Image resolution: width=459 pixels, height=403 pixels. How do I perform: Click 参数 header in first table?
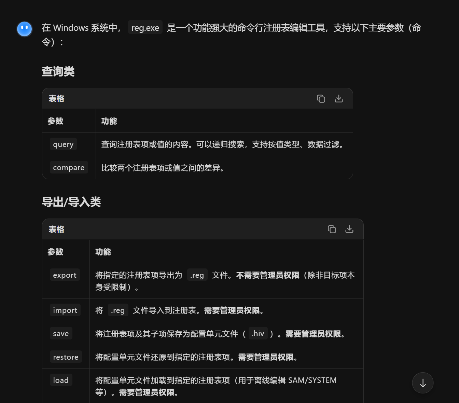point(55,121)
